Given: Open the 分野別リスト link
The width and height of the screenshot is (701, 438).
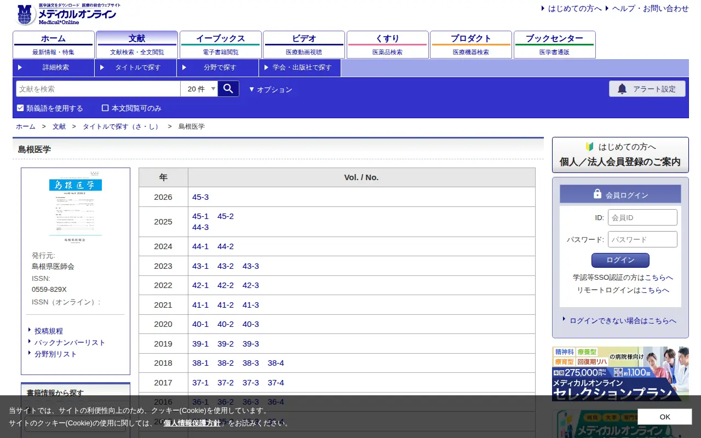Looking at the screenshot, I should [x=55, y=354].
